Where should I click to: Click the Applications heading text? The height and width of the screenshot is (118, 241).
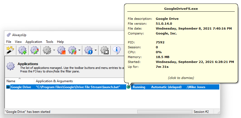(28, 64)
